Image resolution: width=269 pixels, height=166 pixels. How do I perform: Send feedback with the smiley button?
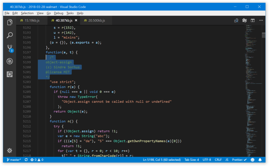pos(252,159)
